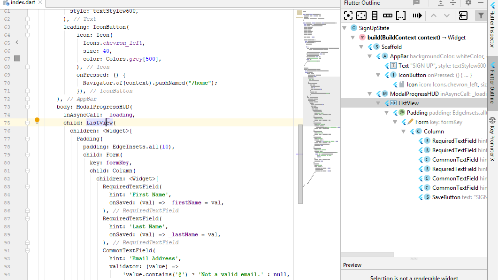Viewport: 498px width, 280px height.
Task: Toggle the Show Only Widgets filter
Action: click(480, 16)
